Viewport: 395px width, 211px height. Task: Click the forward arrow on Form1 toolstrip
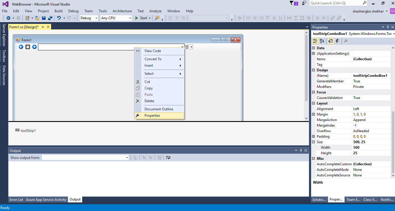pyautogui.click(x=34, y=47)
